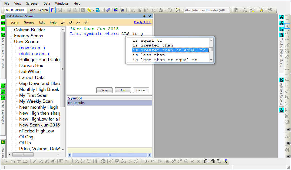Click the Search button in toolbar
This screenshot has width=291, height=170.
click(43, 10)
